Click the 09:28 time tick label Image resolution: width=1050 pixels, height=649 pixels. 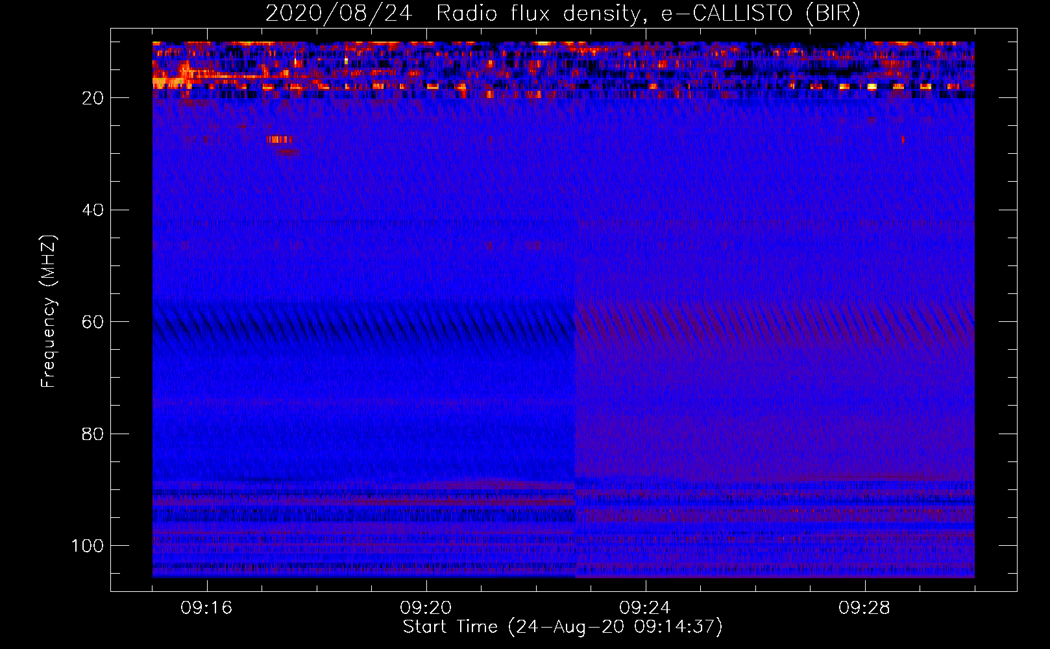864,608
